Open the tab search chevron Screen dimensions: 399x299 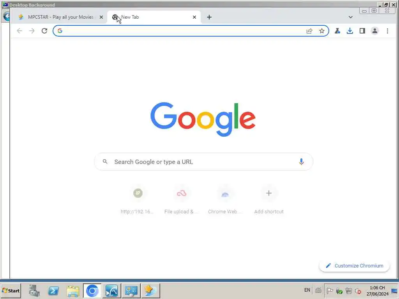coord(351,17)
